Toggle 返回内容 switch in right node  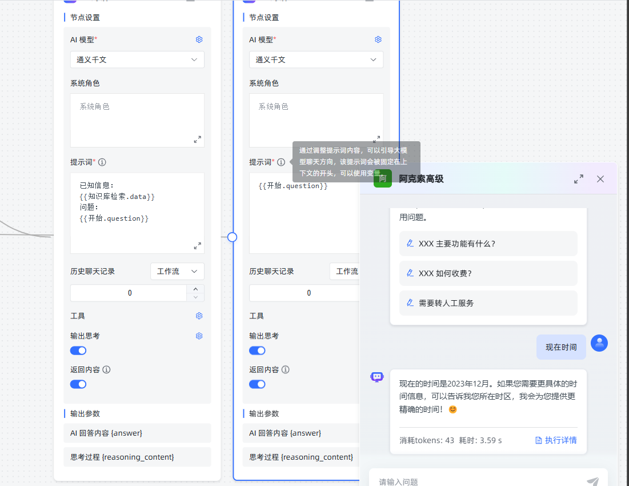click(257, 384)
